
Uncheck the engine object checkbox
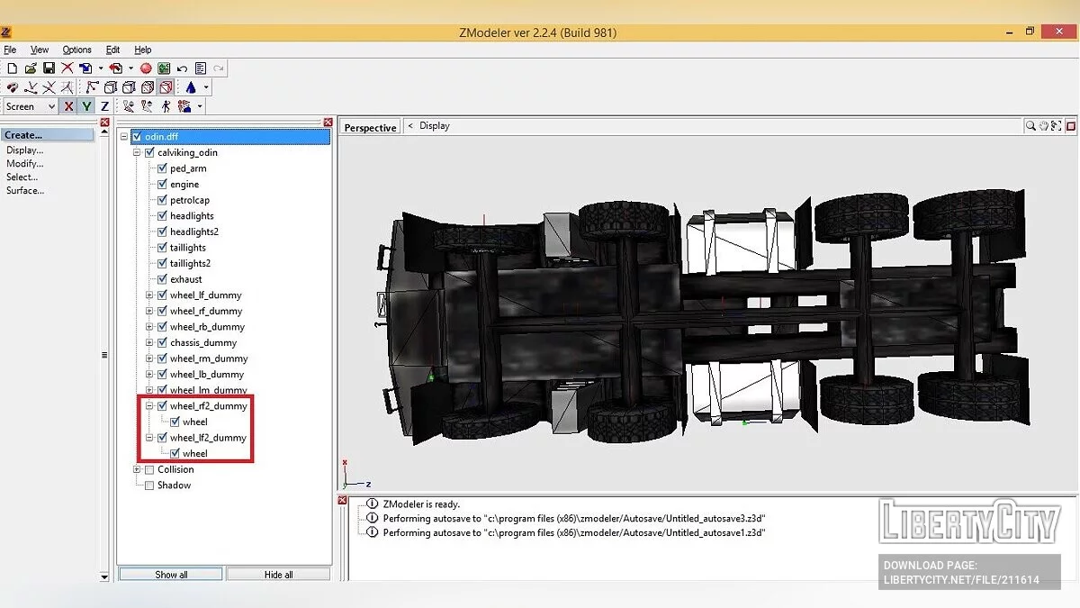163,185
